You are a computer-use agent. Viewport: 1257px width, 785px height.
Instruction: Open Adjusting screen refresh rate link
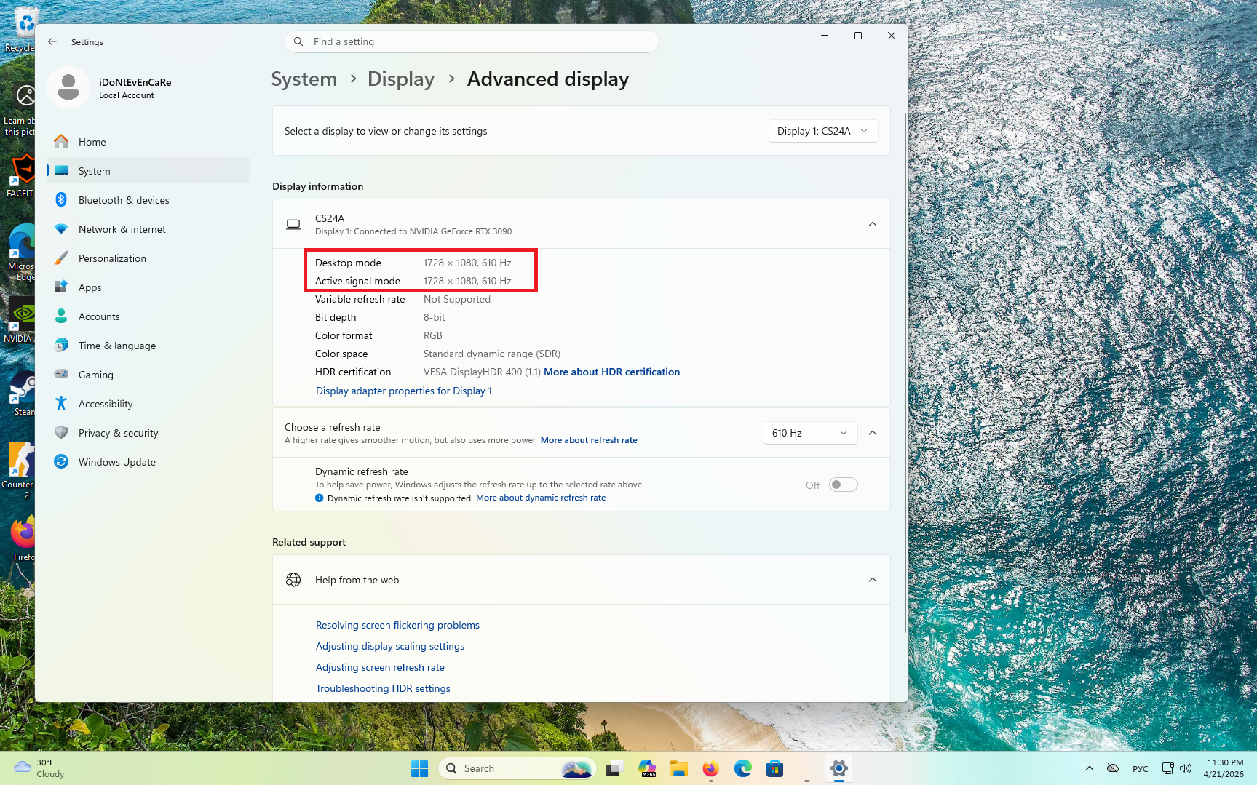(380, 667)
